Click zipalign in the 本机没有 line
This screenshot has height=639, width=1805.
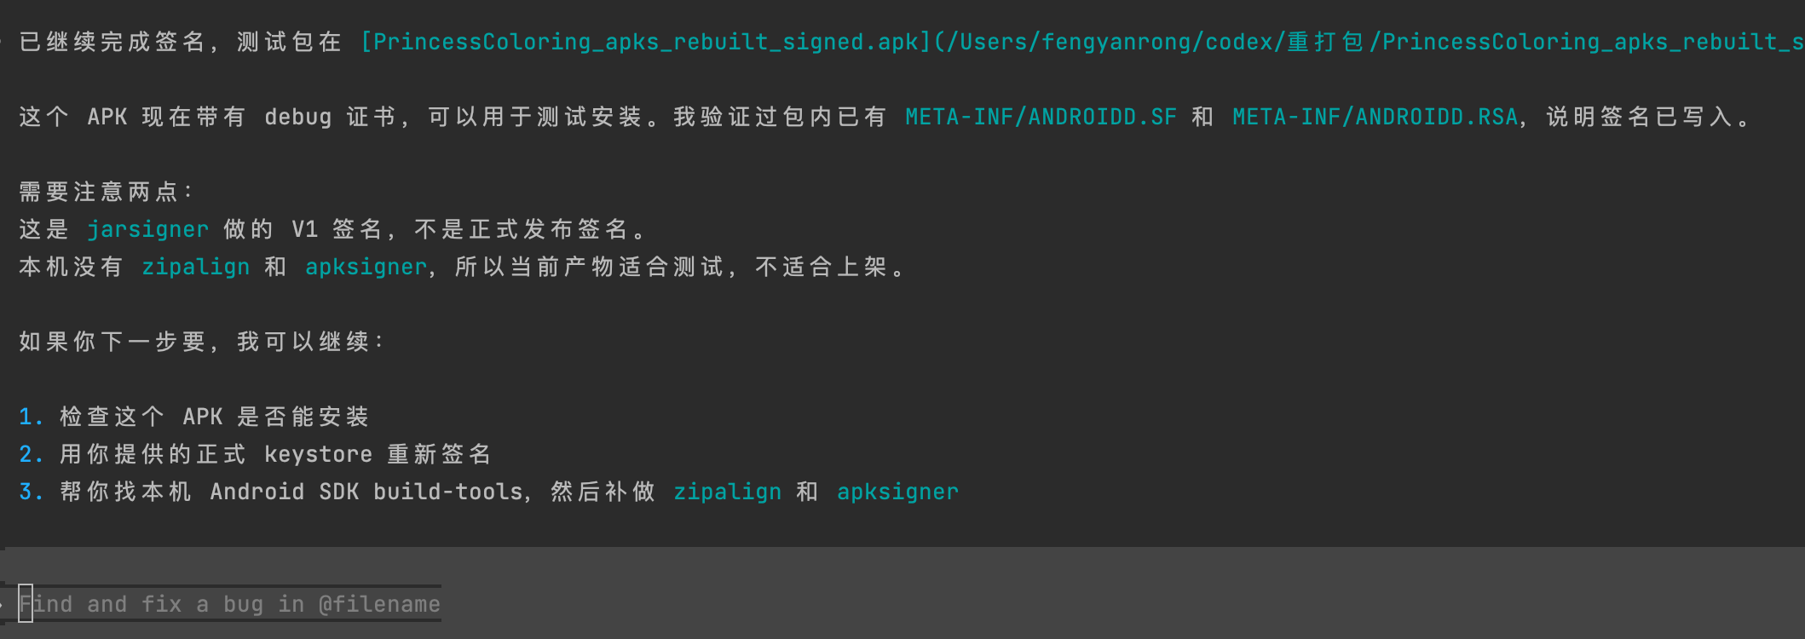click(195, 267)
